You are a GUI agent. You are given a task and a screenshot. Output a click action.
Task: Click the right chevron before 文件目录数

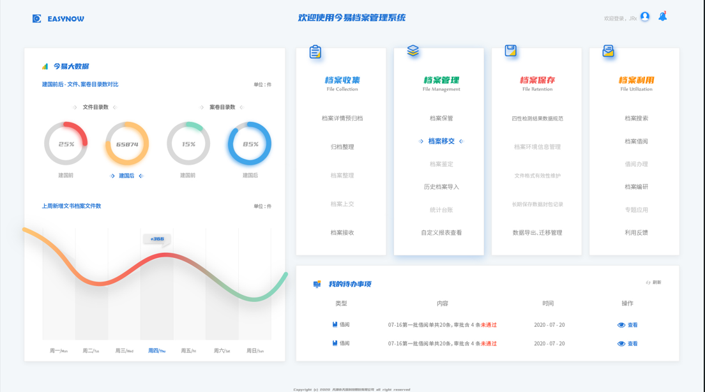tap(75, 107)
